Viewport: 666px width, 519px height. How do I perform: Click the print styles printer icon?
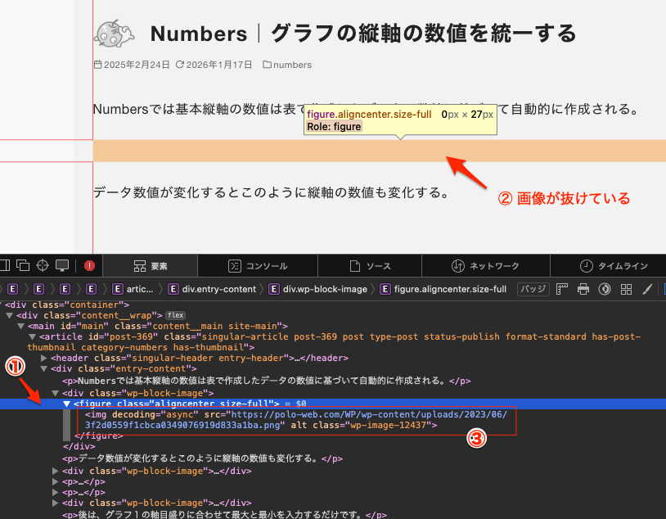click(583, 289)
